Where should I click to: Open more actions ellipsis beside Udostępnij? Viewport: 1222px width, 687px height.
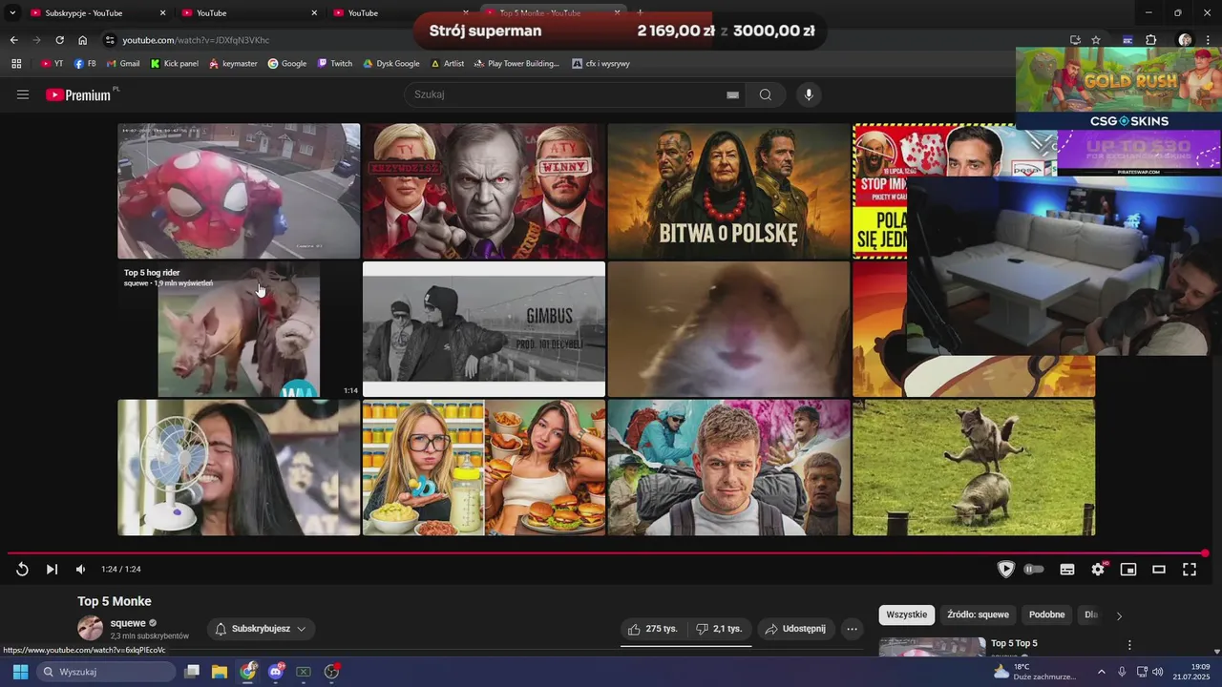pos(852,629)
